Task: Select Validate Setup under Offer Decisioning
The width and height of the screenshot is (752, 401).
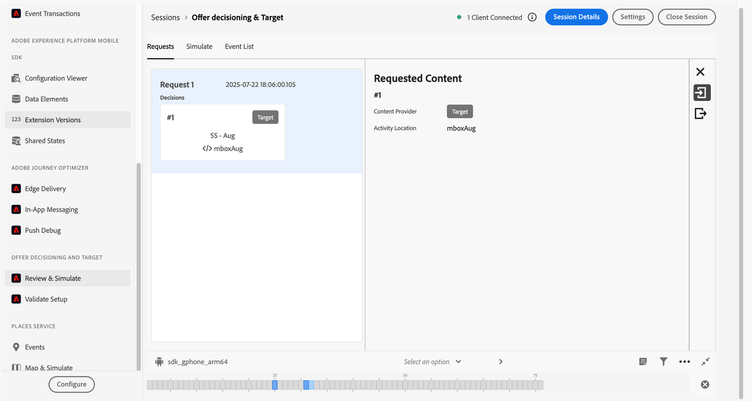Action: (46, 299)
